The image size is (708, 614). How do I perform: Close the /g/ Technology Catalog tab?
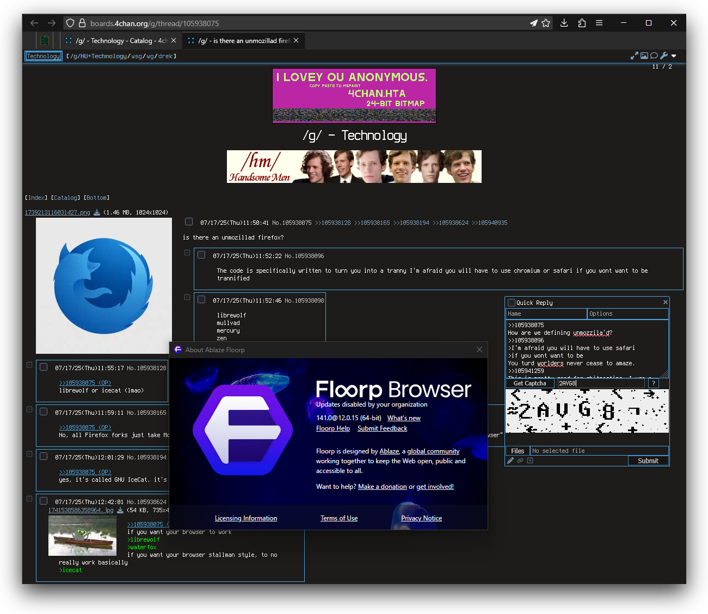pos(174,40)
